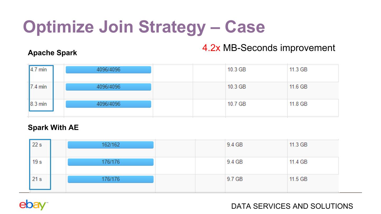The width and height of the screenshot is (381, 214).
Task: Select the 11.5 GB value
Action: 298,179
